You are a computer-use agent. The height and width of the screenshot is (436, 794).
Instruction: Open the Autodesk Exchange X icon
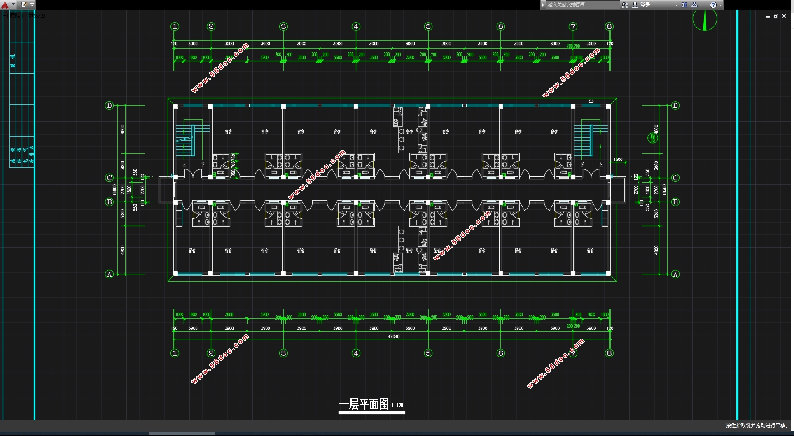(x=684, y=5)
